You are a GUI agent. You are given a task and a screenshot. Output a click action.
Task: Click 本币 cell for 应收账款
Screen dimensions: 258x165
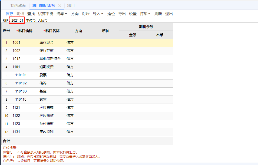(x=160, y=116)
